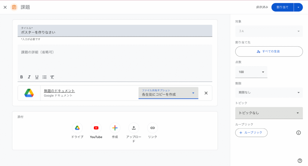
Task: Clear formatting with the strikethrough-T icon
Action: (52, 77)
